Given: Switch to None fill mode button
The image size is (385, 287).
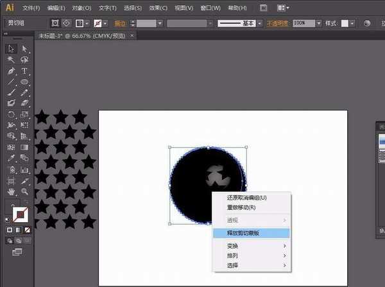Looking at the screenshot, I should pyautogui.click(x=27, y=230).
